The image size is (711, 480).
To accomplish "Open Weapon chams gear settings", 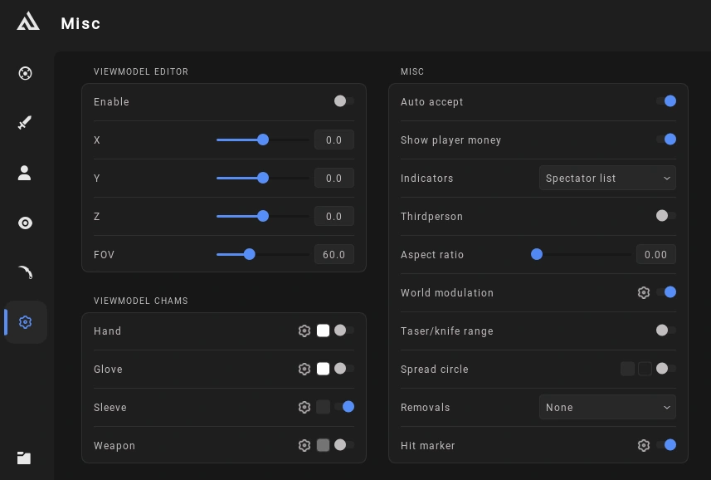I will pos(304,445).
